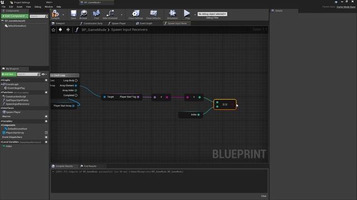Click Browse in the toolbar
The image size is (357, 200).
click(83, 14)
